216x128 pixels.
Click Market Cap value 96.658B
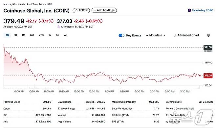tap(154, 102)
